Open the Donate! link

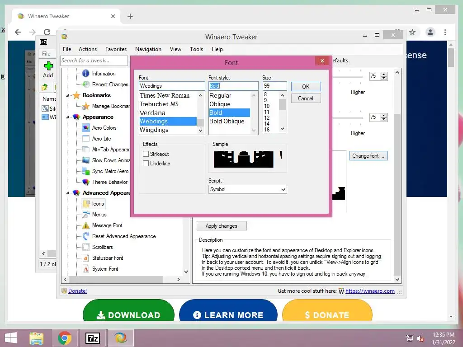coord(77,291)
